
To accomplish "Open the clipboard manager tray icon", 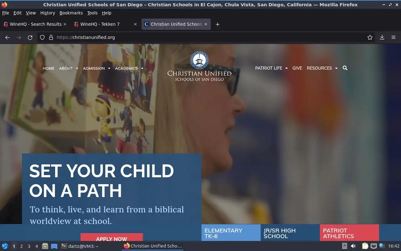I will (x=365, y=246).
